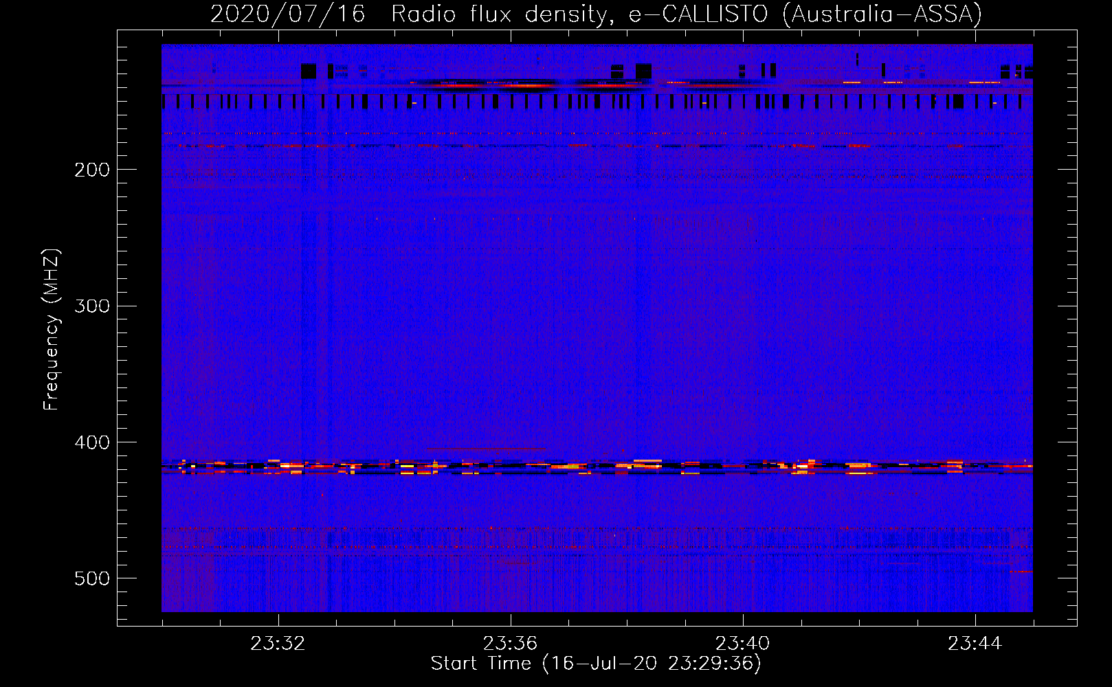Screen dimensions: 1112x687
Task: Click the (Australia-ASSA) station name in title
Action: pos(882,14)
